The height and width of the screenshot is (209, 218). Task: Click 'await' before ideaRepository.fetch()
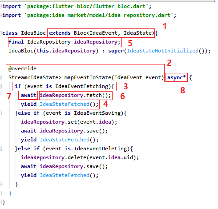[x=28, y=95]
